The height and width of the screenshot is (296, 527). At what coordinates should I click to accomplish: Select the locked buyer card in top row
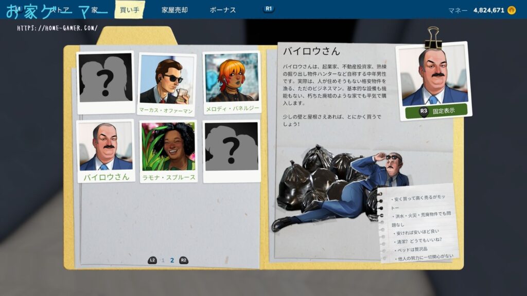(106, 82)
